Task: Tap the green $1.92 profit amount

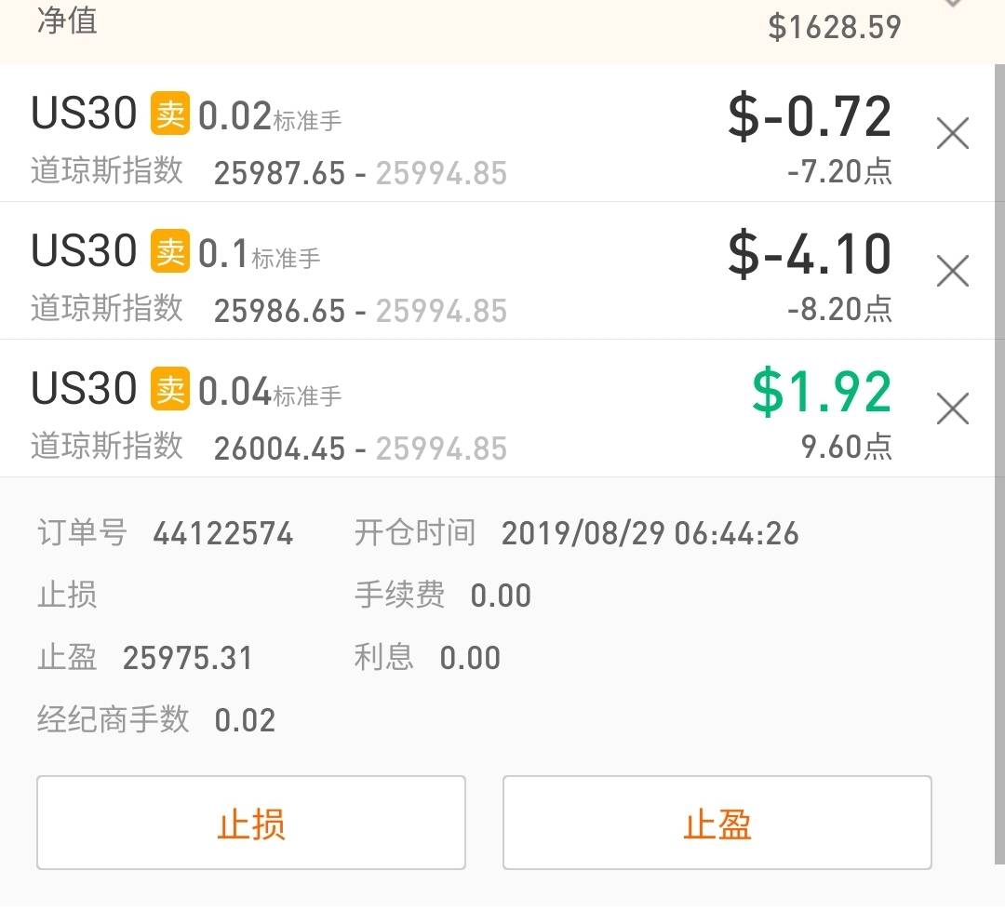Action: (822, 392)
